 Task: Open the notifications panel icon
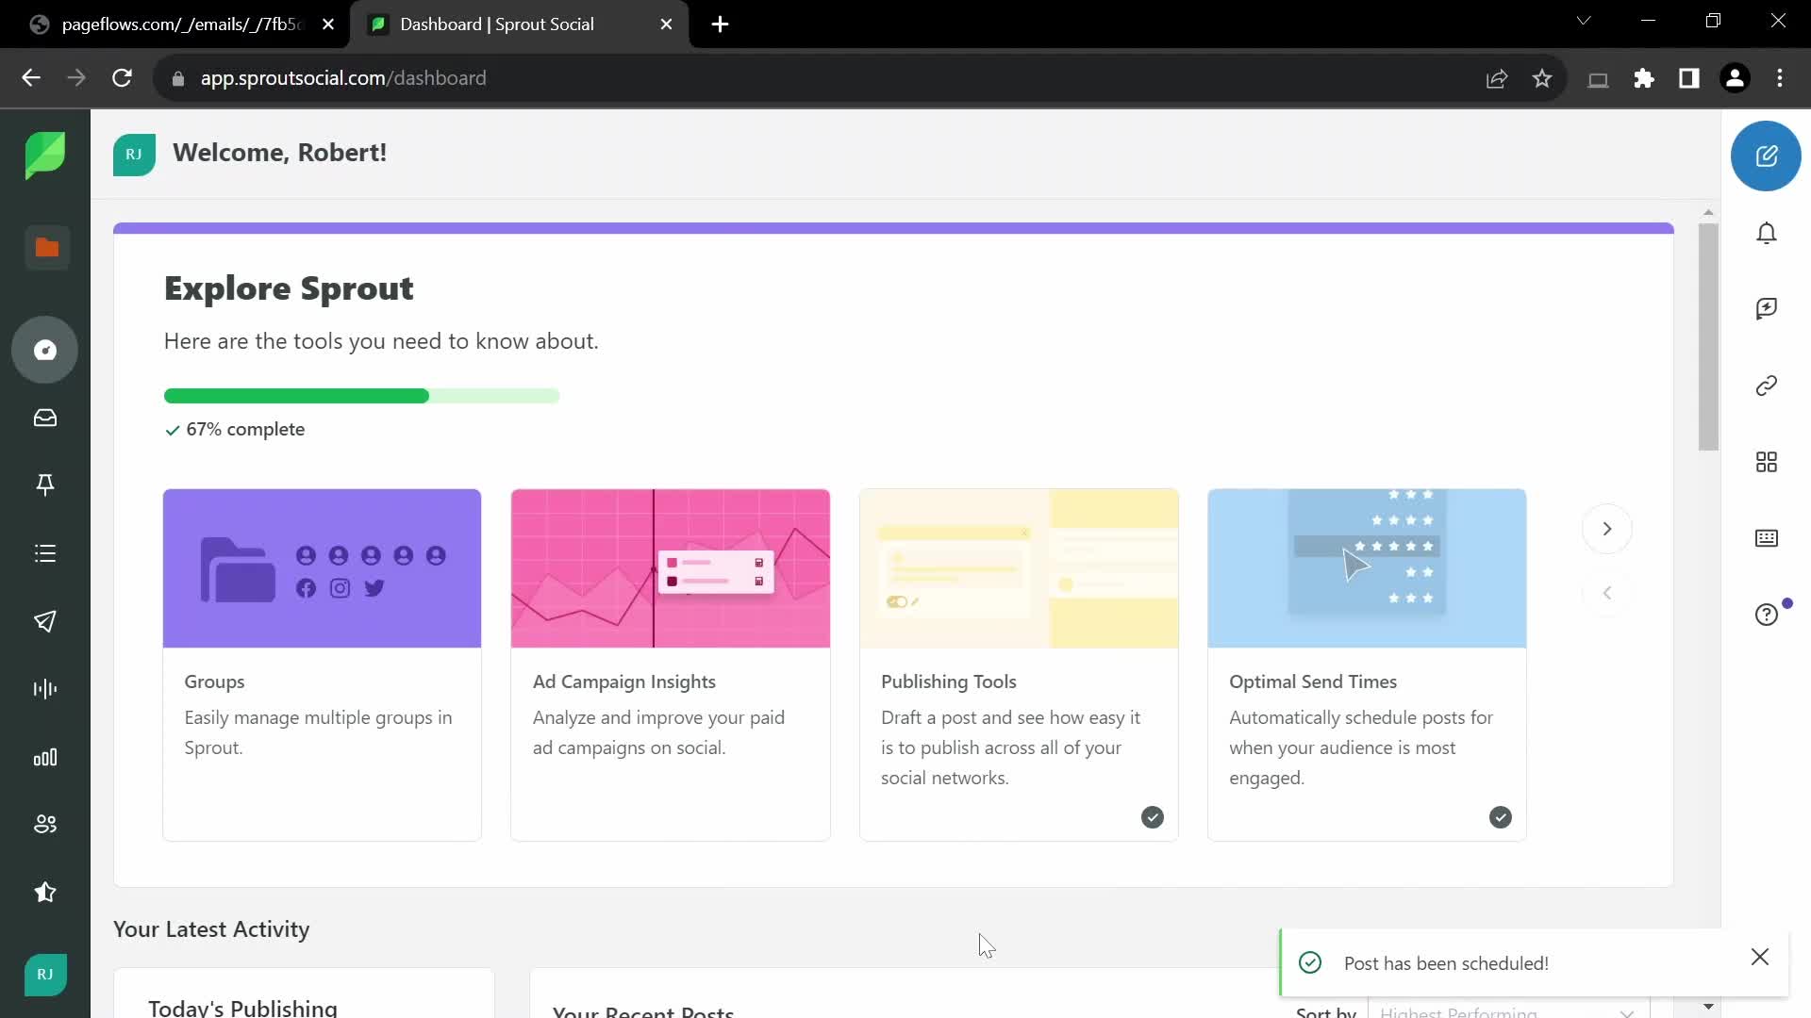(x=1767, y=234)
